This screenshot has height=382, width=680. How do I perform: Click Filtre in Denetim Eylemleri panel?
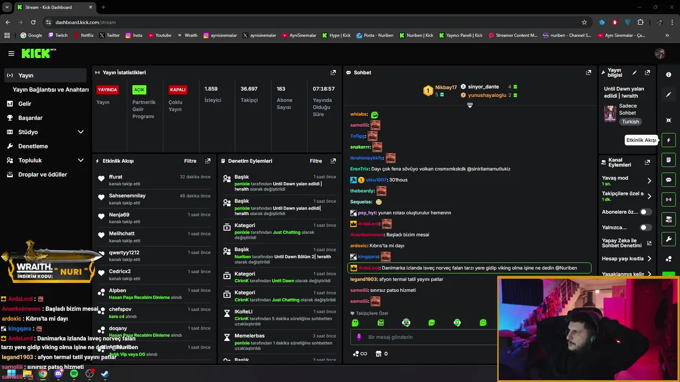[x=316, y=161]
